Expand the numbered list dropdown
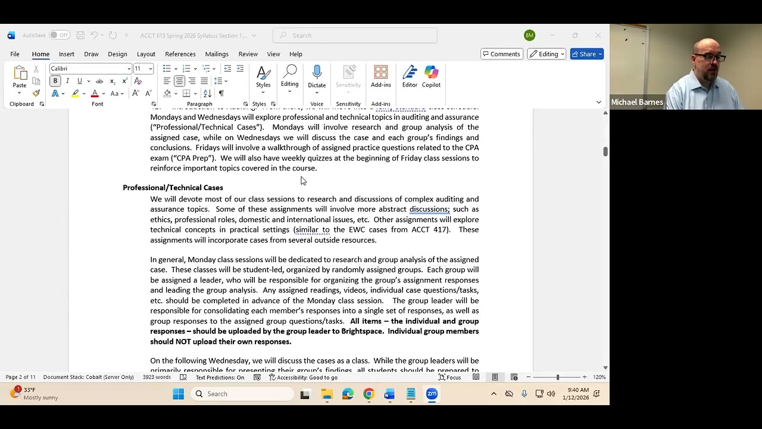This screenshot has height=429, width=762. pyautogui.click(x=195, y=69)
